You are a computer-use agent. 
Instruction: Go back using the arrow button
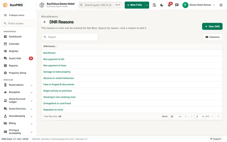[x=45, y=22]
